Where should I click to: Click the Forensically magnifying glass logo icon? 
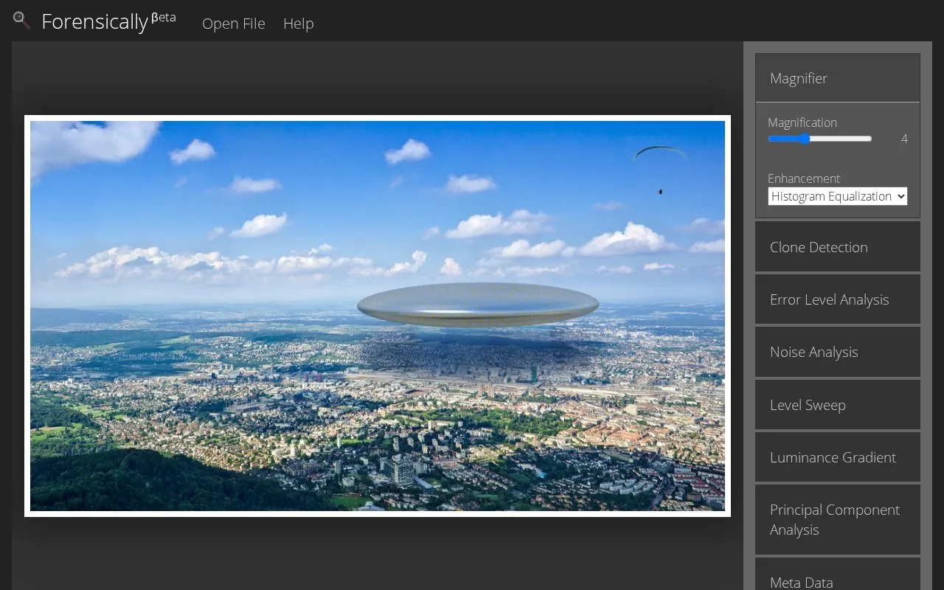coord(21,21)
